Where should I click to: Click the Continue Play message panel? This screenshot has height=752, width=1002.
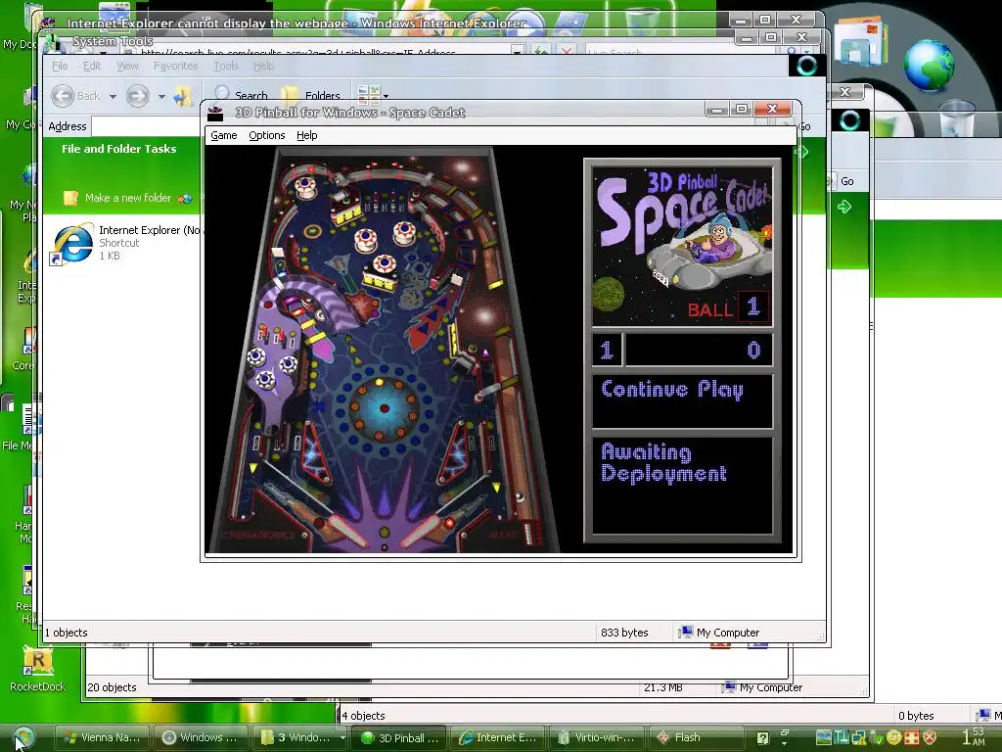(x=682, y=400)
